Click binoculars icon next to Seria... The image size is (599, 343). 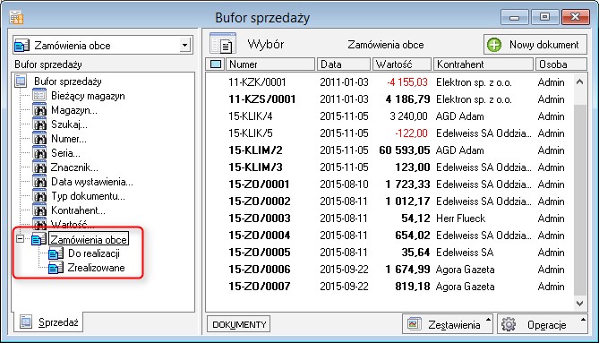tap(39, 153)
